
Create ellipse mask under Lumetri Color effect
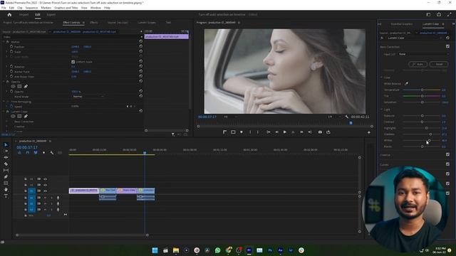coord(13,117)
